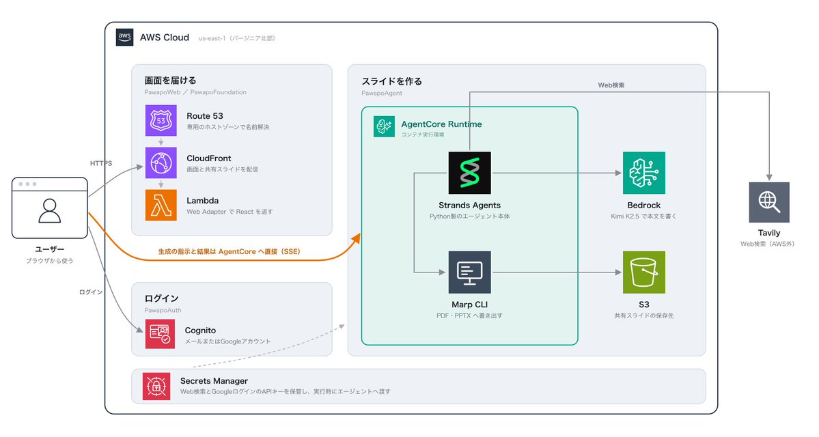Select the Secrets Manager label

tap(214, 381)
